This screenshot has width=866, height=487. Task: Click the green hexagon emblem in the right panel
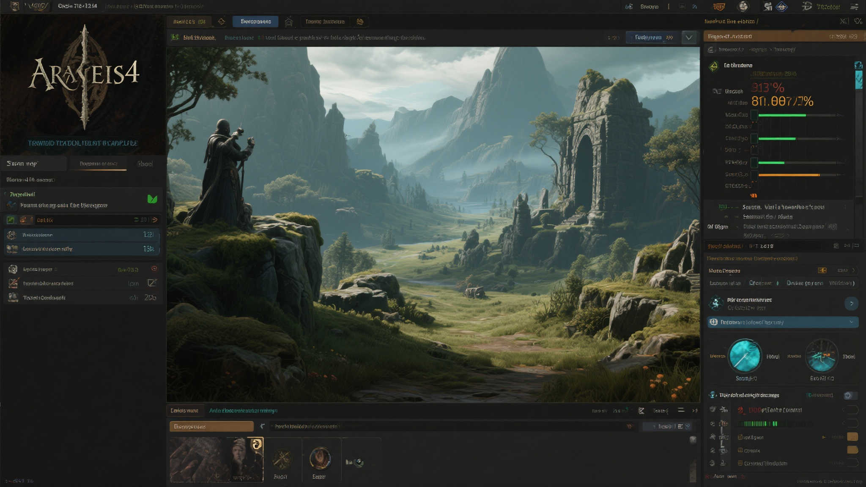(715, 65)
